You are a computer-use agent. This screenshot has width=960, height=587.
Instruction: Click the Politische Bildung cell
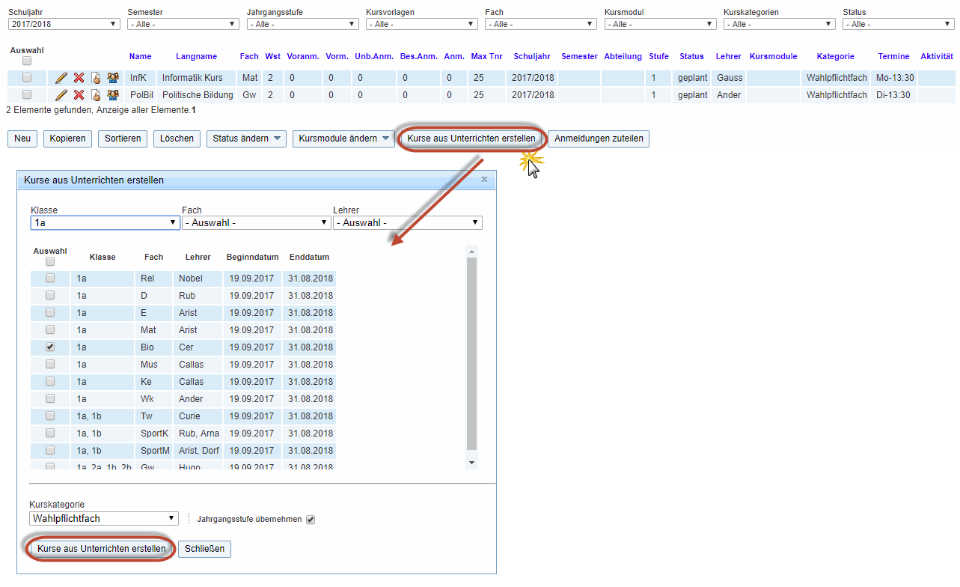click(x=198, y=95)
